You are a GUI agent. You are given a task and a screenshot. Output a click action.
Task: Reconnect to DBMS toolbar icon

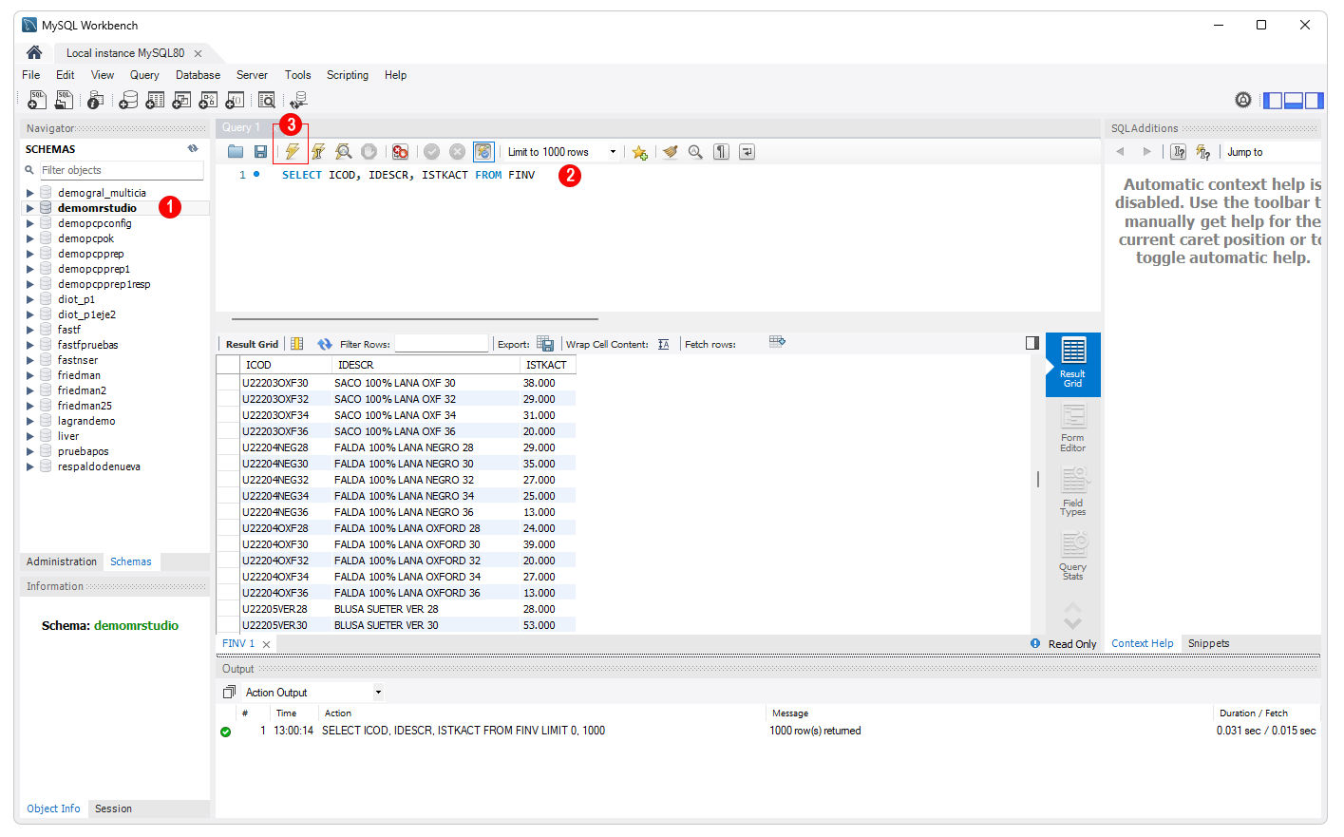[x=298, y=100]
